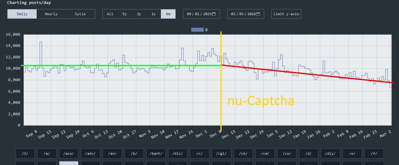Image resolution: width=399 pixels, height=165 pixels.
Task: Select the /adv/ board
Action: (91, 153)
